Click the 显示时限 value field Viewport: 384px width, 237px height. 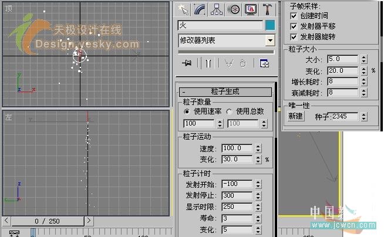(x=237, y=207)
